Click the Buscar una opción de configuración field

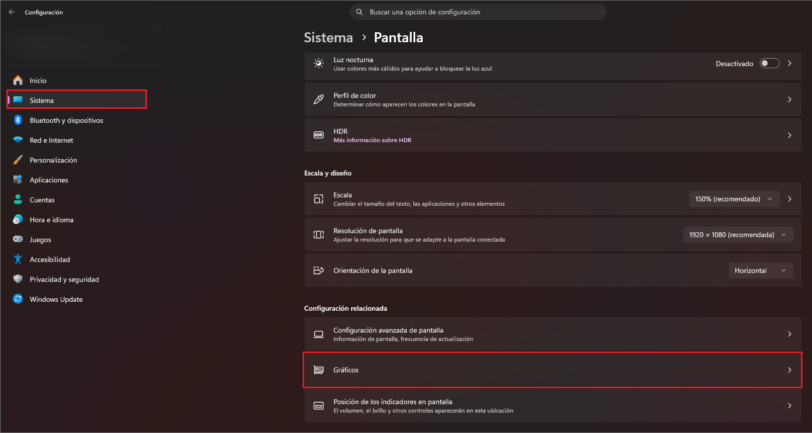point(478,12)
